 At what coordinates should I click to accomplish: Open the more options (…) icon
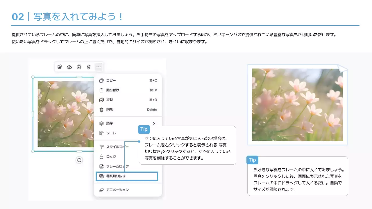[x=99, y=67]
